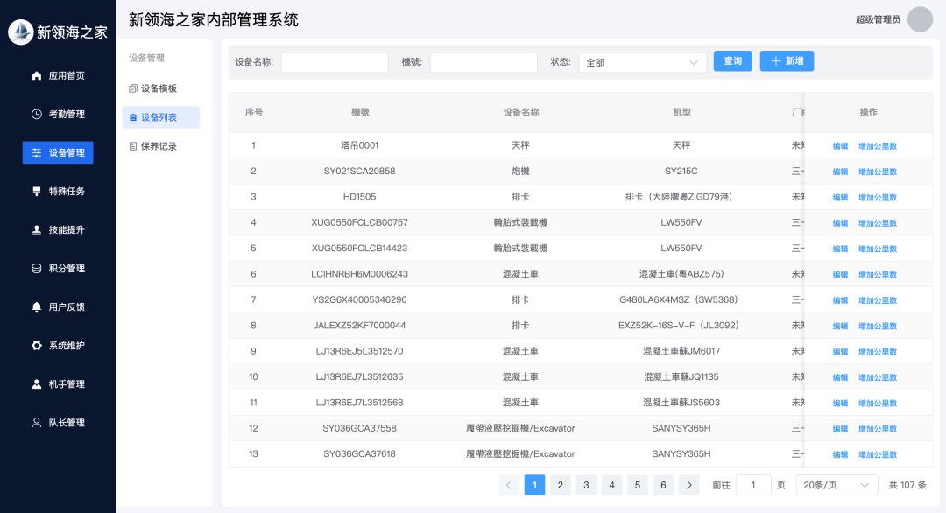Open the 用户反馈 menu item
This screenshot has height=513, width=946.
click(x=58, y=306)
